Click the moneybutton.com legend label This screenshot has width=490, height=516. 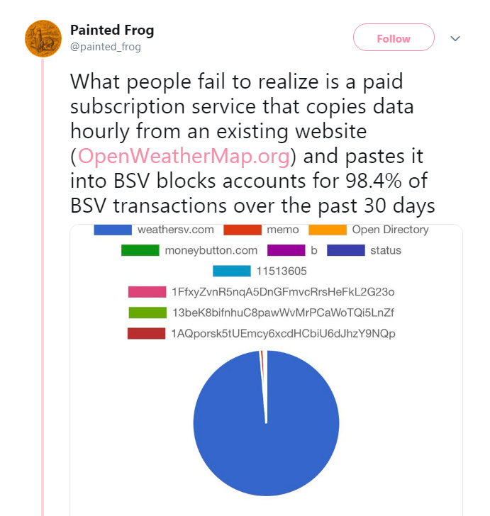coord(211,250)
